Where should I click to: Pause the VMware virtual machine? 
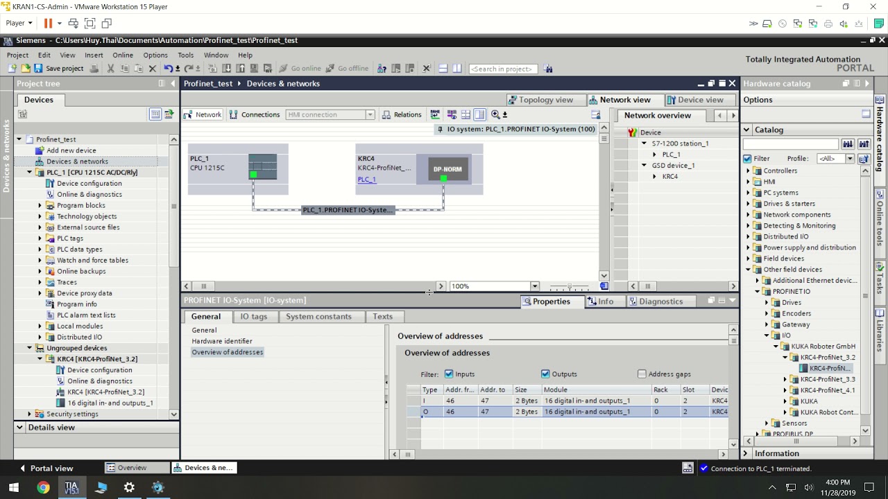coord(48,24)
